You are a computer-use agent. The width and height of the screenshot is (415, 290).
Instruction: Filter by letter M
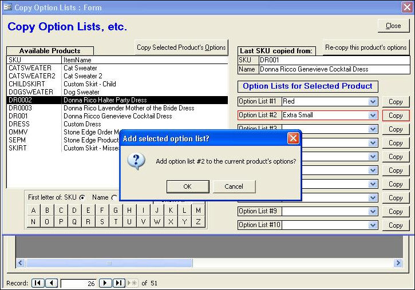pos(199,210)
